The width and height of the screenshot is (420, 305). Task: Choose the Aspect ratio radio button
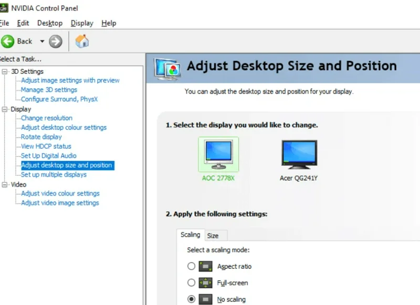[191, 266]
